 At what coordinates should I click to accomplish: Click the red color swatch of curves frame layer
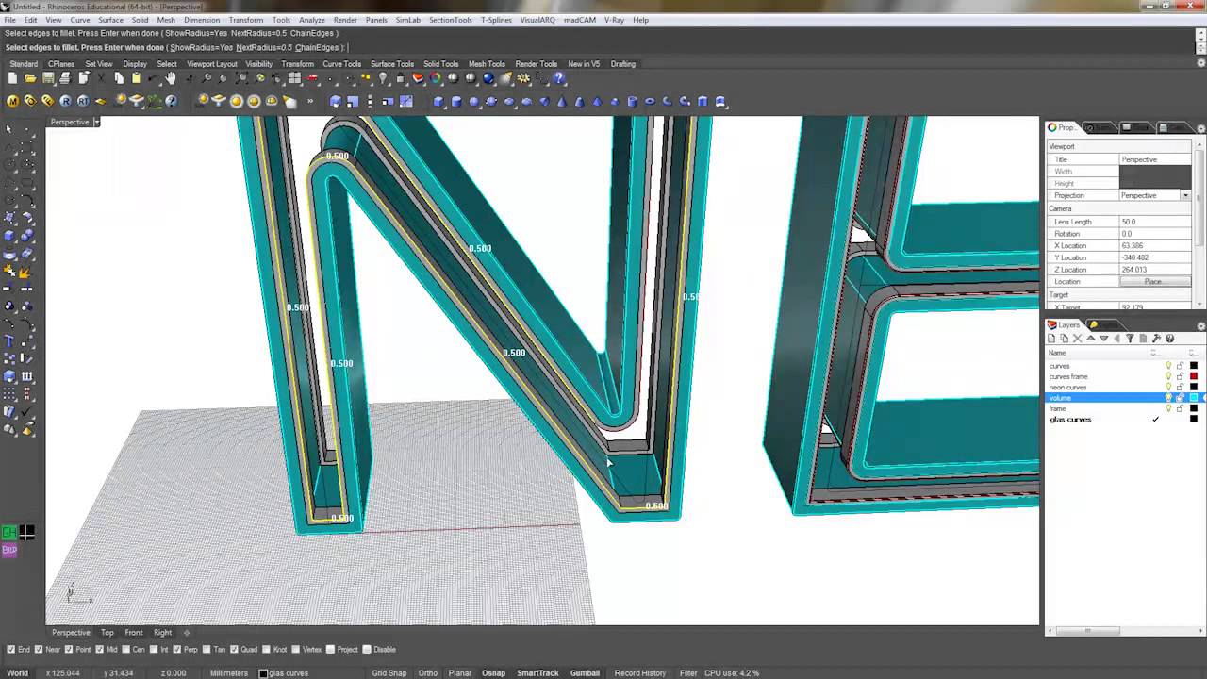point(1194,376)
